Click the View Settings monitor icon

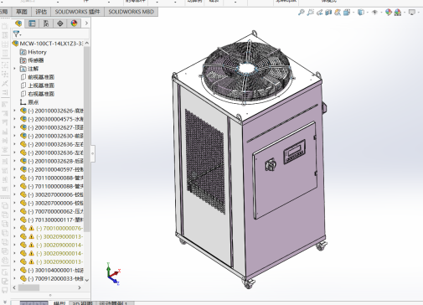[x=412, y=13]
